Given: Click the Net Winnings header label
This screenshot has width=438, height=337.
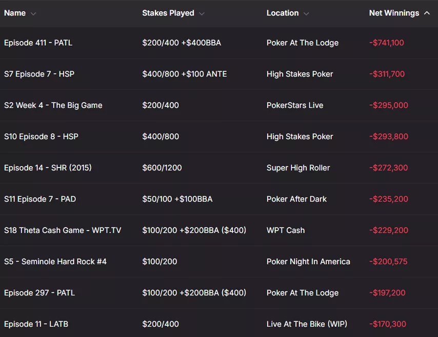Looking at the screenshot, I should tap(394, 13).
